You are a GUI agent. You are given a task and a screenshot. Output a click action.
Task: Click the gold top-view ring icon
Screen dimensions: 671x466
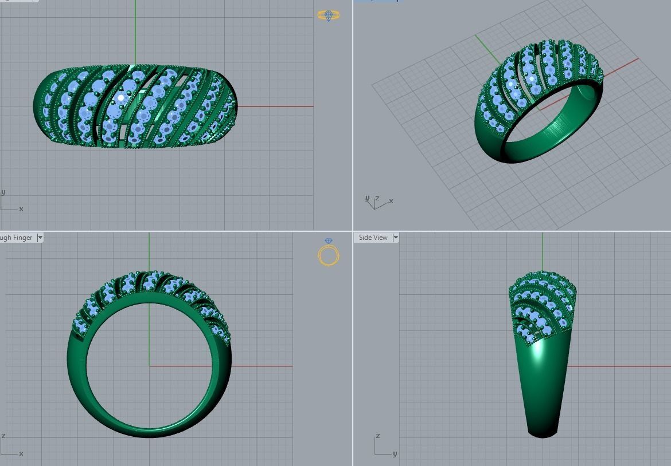click(329, 15)
